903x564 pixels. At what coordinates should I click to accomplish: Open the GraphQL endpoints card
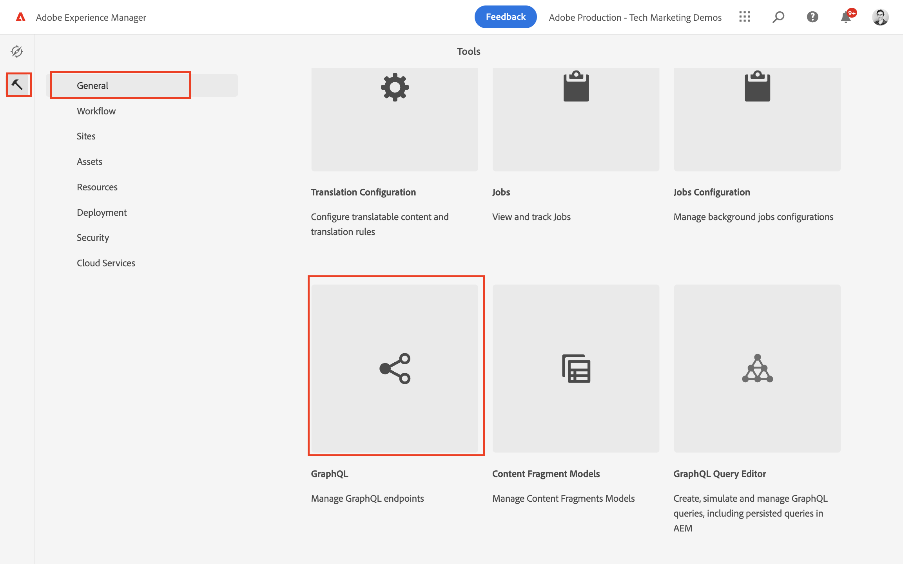(x=395, y=368)
